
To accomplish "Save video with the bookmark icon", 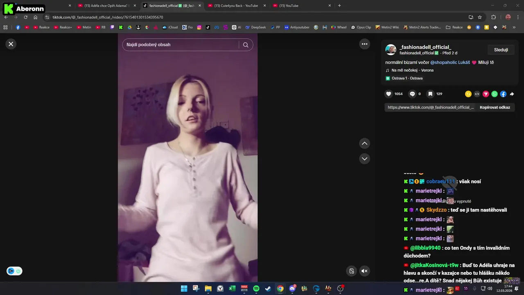I will coord(430,94).
